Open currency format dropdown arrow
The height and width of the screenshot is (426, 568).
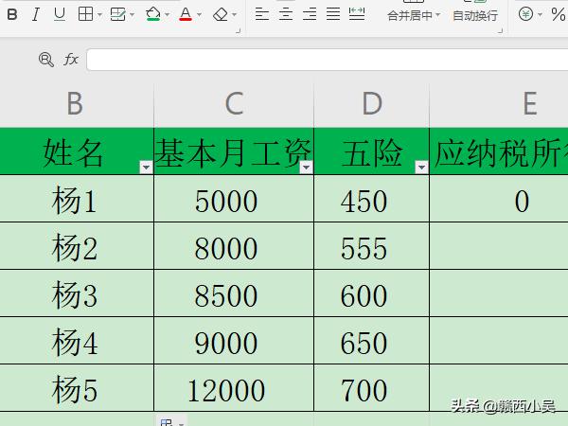tap(541, 15)
